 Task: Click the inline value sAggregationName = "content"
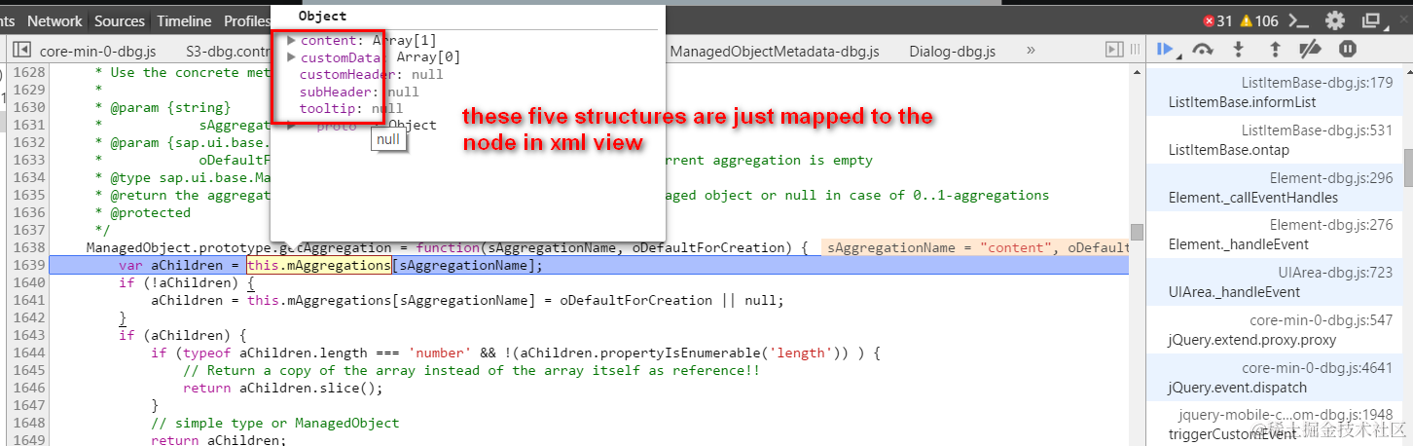939,248
